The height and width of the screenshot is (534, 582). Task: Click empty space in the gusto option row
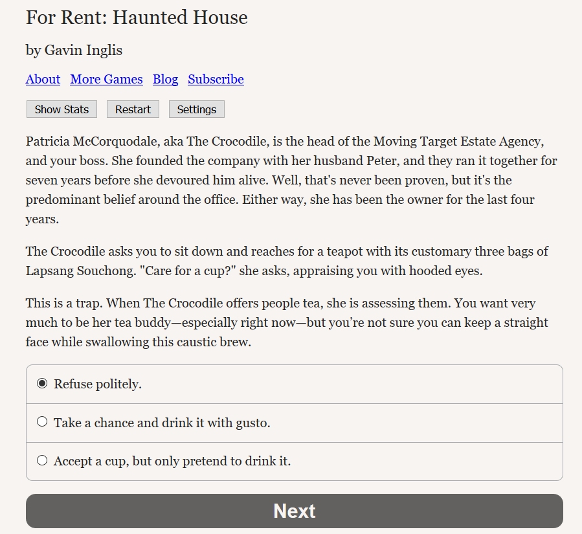(416, 423)
